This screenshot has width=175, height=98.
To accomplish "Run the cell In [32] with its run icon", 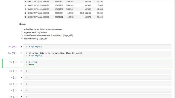I will tap(21, 53).
